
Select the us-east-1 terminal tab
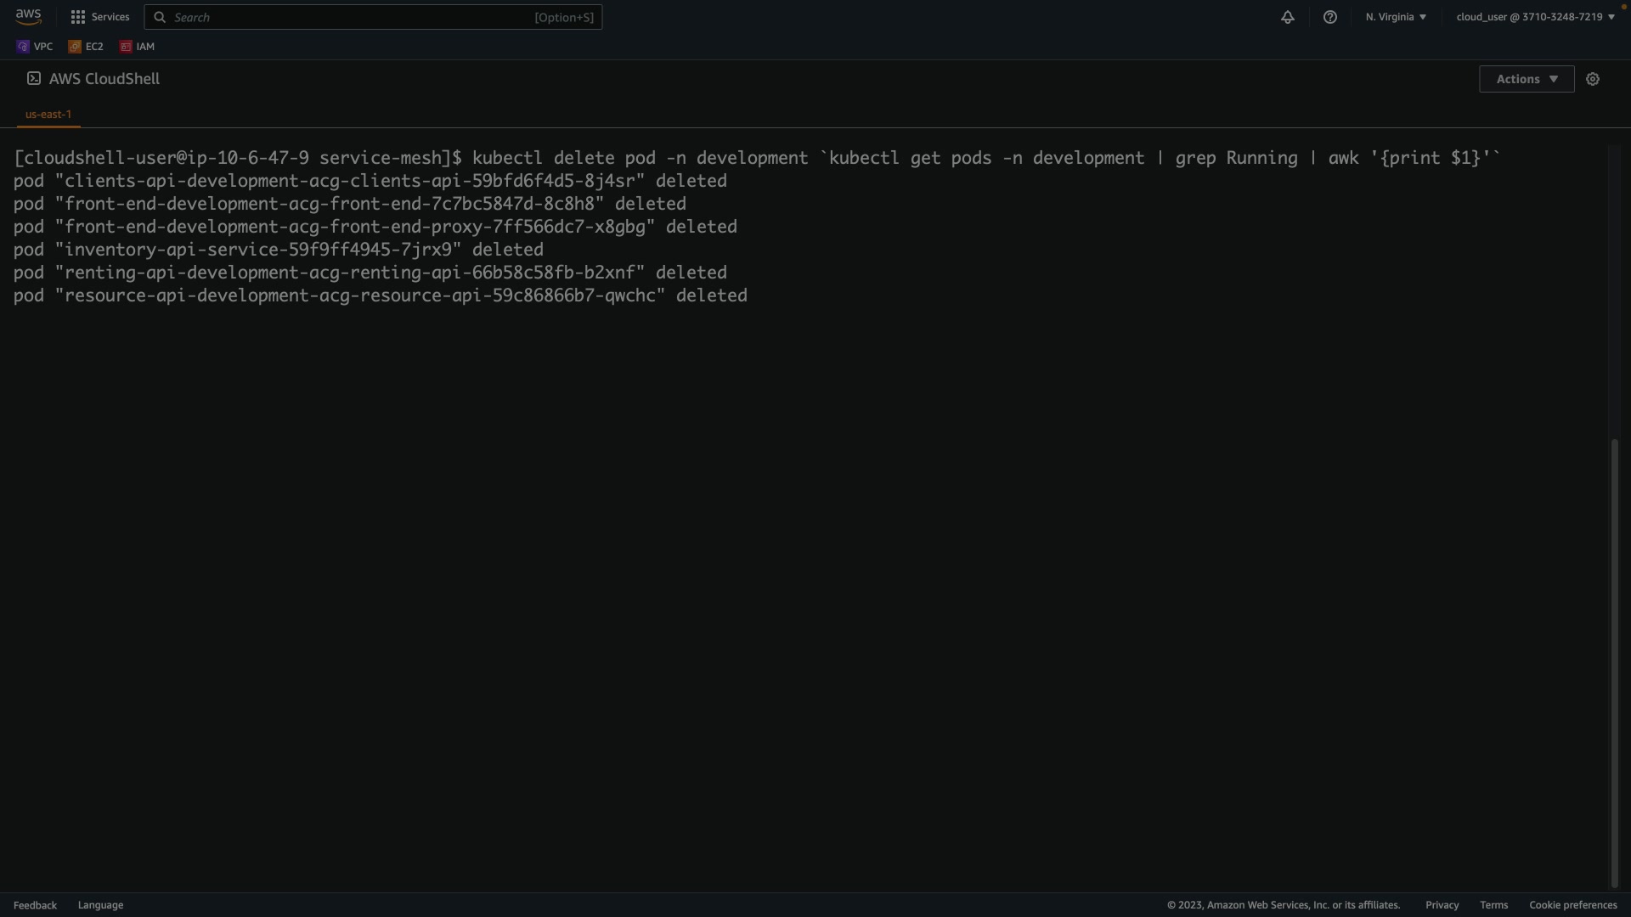(48, 114)
